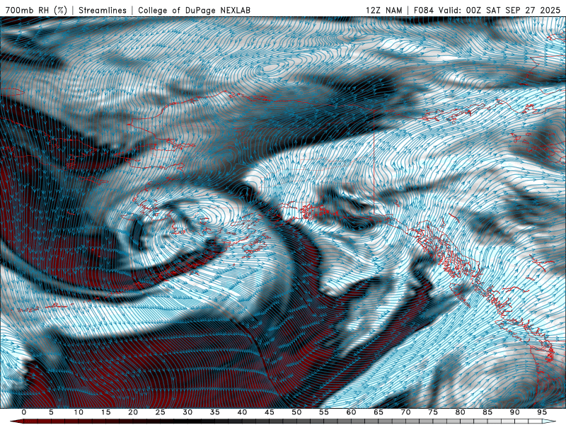Select the "50" legend value
Viewport: 566px width, 425px height.
(x=296, y=412)
